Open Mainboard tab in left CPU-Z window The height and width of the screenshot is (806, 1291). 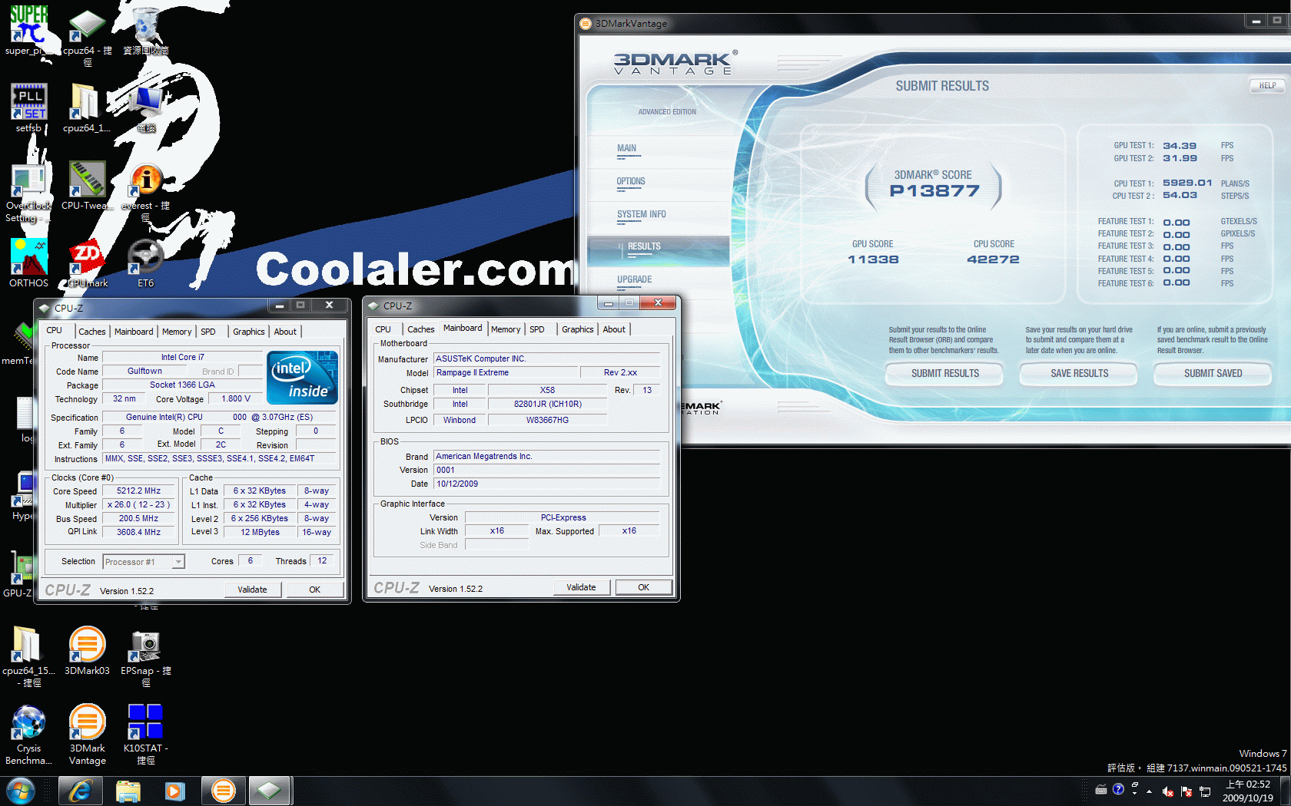pyautogui.click(x=134, y=332)
